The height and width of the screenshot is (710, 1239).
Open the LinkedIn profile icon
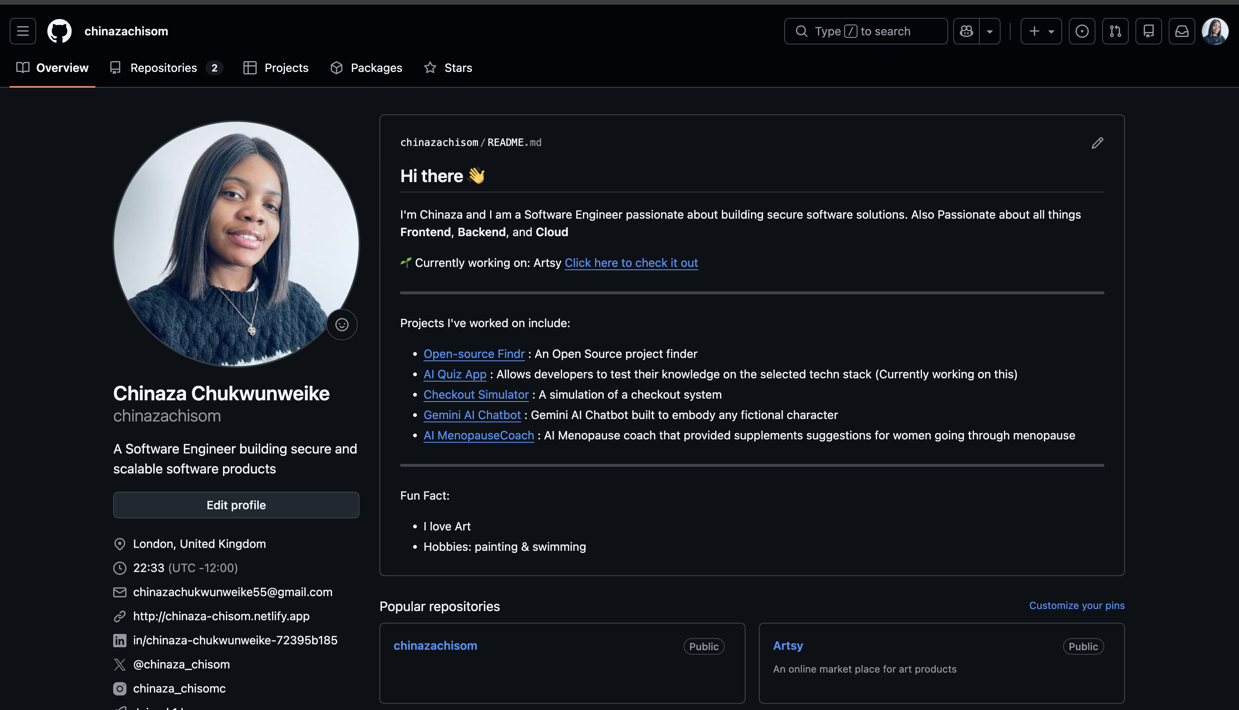[119, 640]
